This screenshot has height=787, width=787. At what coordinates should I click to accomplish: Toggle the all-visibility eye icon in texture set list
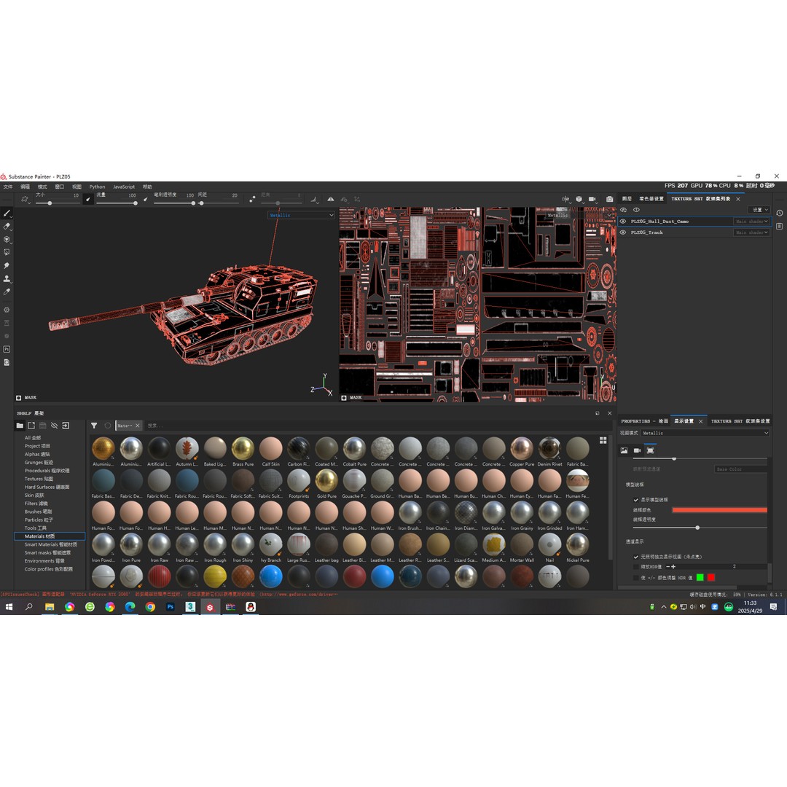coord(623,210)
